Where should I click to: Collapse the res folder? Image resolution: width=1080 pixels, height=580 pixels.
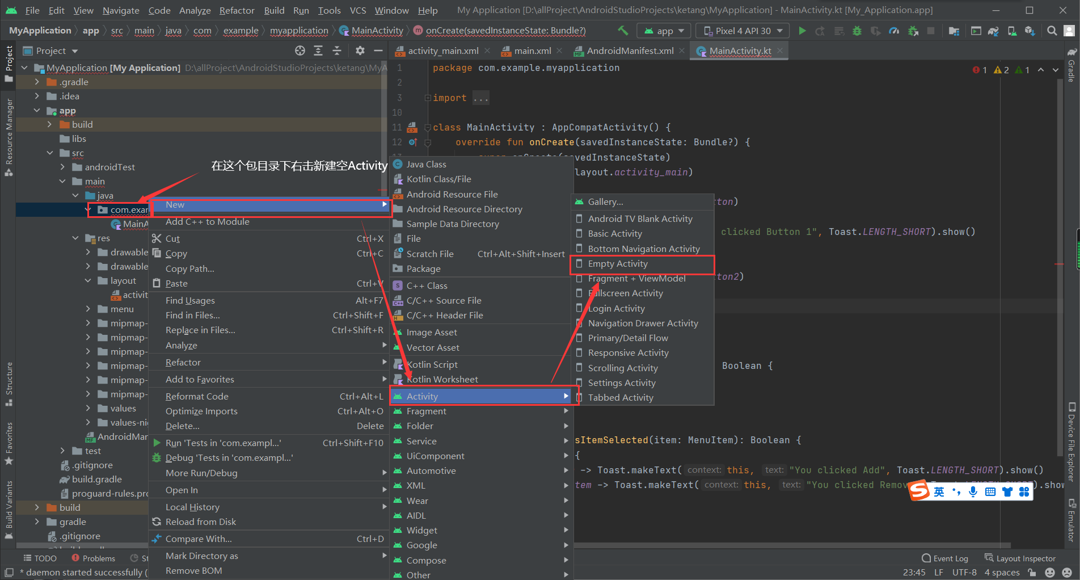(x=75, y=238)
